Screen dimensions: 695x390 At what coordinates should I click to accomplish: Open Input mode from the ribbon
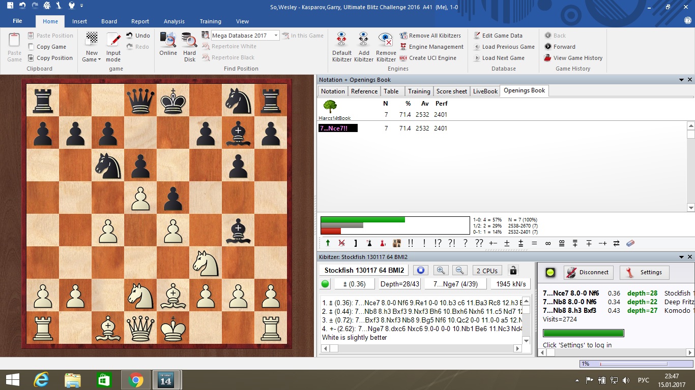113,47
